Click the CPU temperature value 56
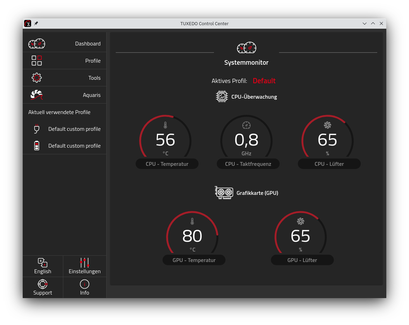This screenshot has width=409, height=325. coord(165,140)
